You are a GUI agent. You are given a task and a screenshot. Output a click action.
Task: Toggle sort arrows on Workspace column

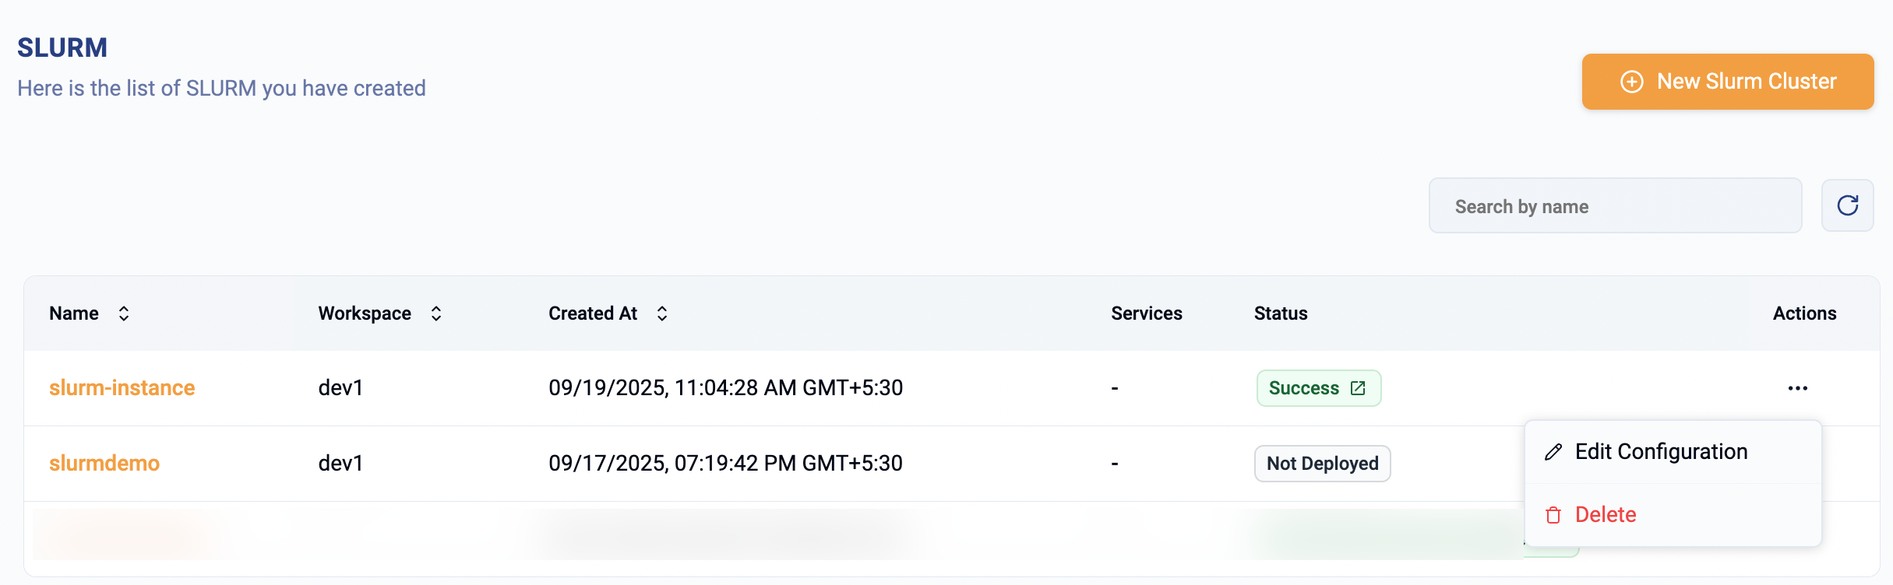tap(436, 314)
